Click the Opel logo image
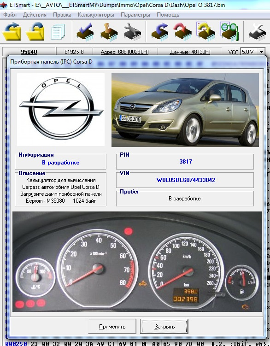The image size is (270, 346). click(x=61, y=110)
